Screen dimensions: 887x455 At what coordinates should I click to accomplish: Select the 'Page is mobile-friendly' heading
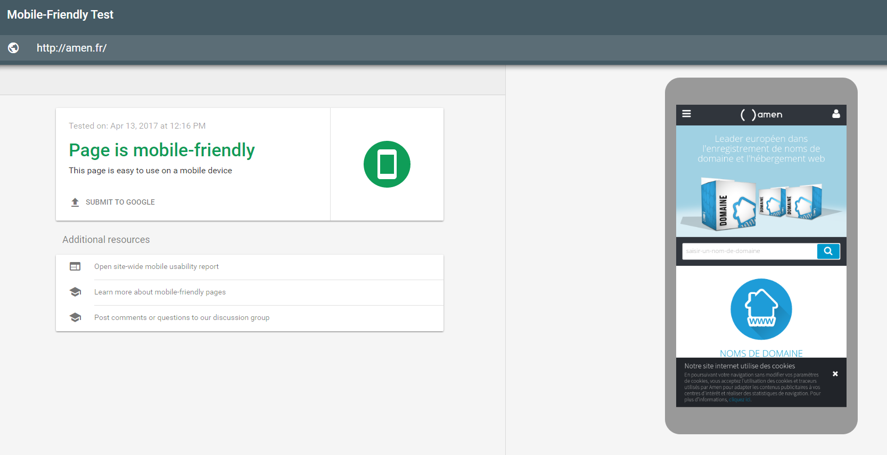click(x=162, y=150)
